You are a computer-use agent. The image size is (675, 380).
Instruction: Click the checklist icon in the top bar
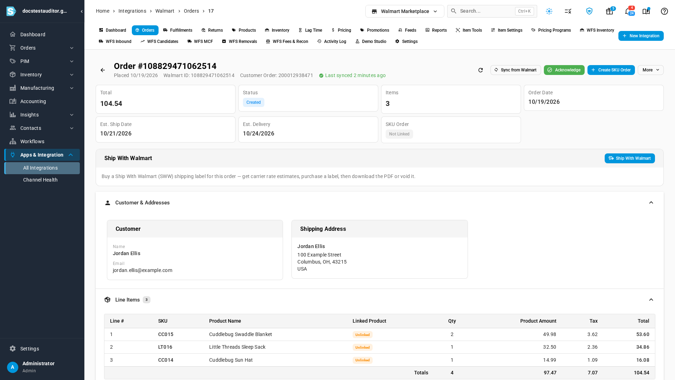point(568,11)
